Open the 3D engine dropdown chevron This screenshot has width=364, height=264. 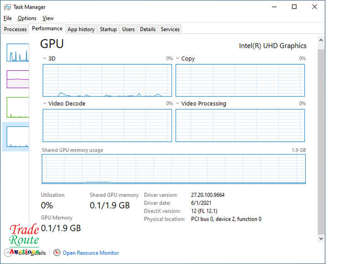(45, 58)
